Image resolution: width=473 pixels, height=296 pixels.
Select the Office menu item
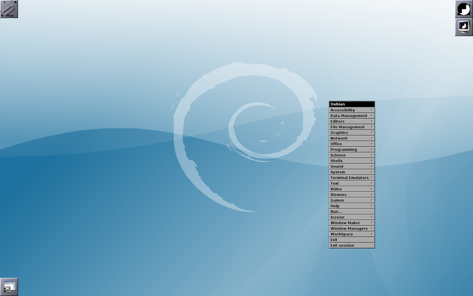click(x=349, y=144)
